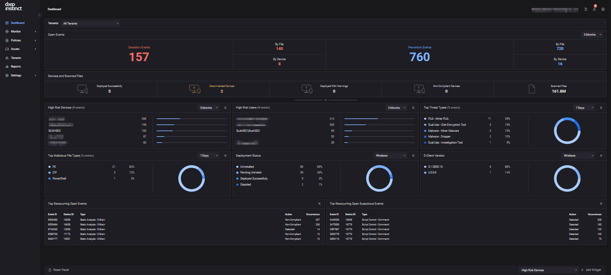Change Top Threat Types 7 Days dropdown
Viewport: 611px width, 275px height.
[584, 108]
